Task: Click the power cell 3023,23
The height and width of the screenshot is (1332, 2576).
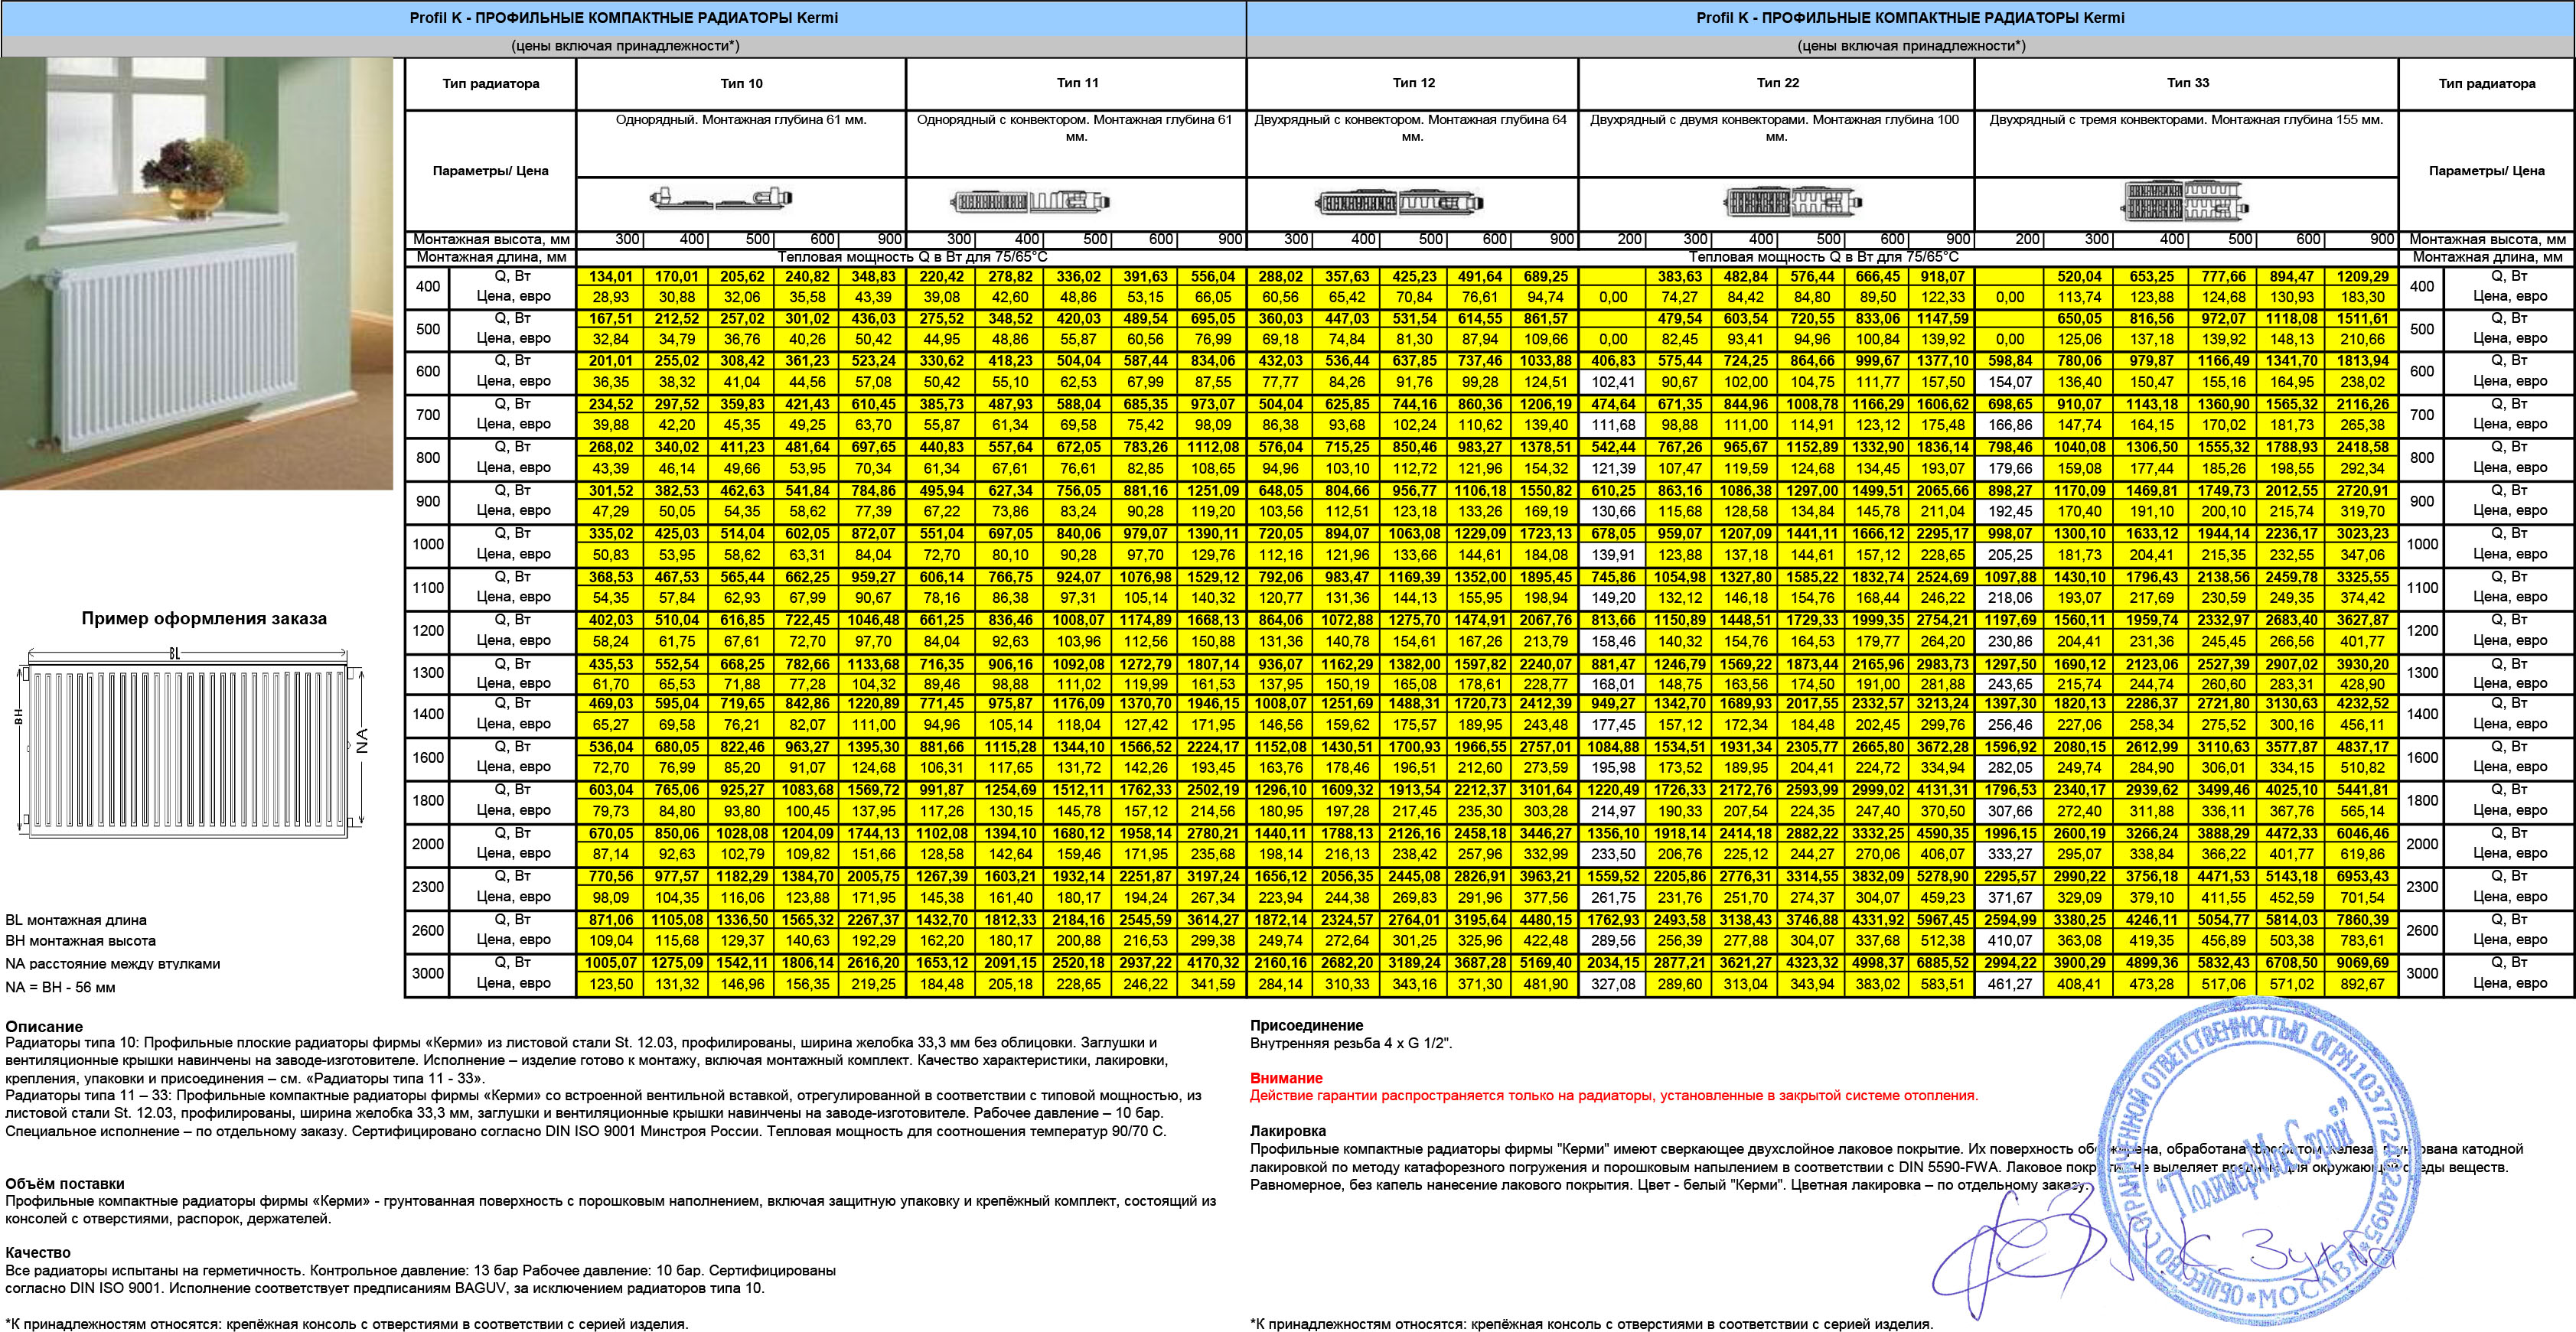Action: [x=2360, y=534]
